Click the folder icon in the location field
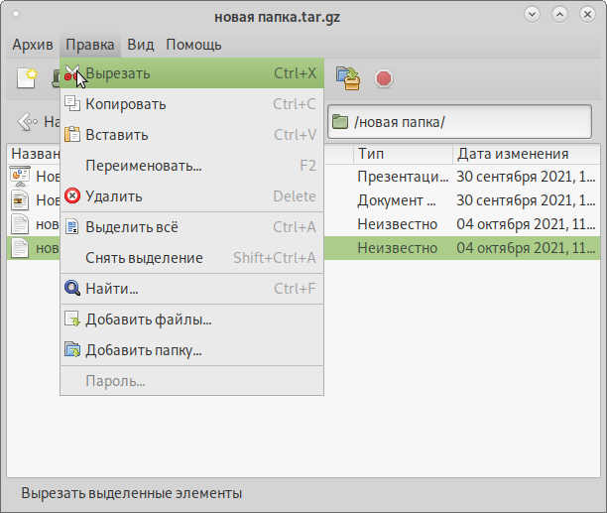 point(340,122)
